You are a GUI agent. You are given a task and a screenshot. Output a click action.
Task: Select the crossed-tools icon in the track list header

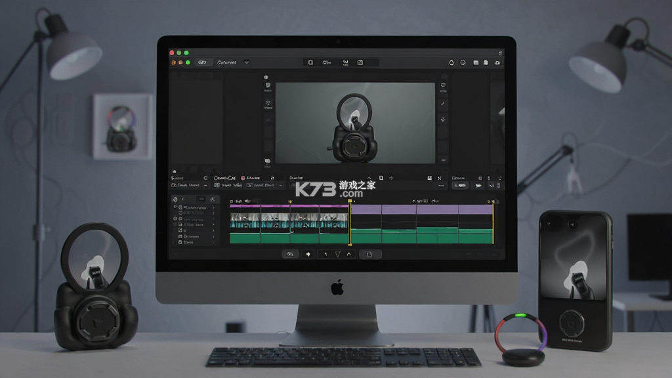coord(213,199)
